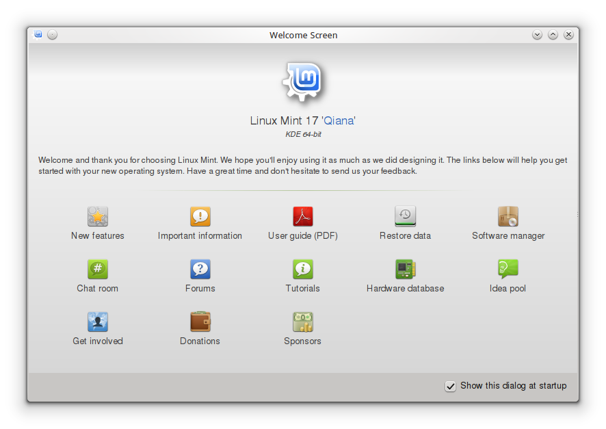The height and width of the screenshot is (429, 606).
Task: Uncheck Show this dialog at startup
Action: point(450,386)
